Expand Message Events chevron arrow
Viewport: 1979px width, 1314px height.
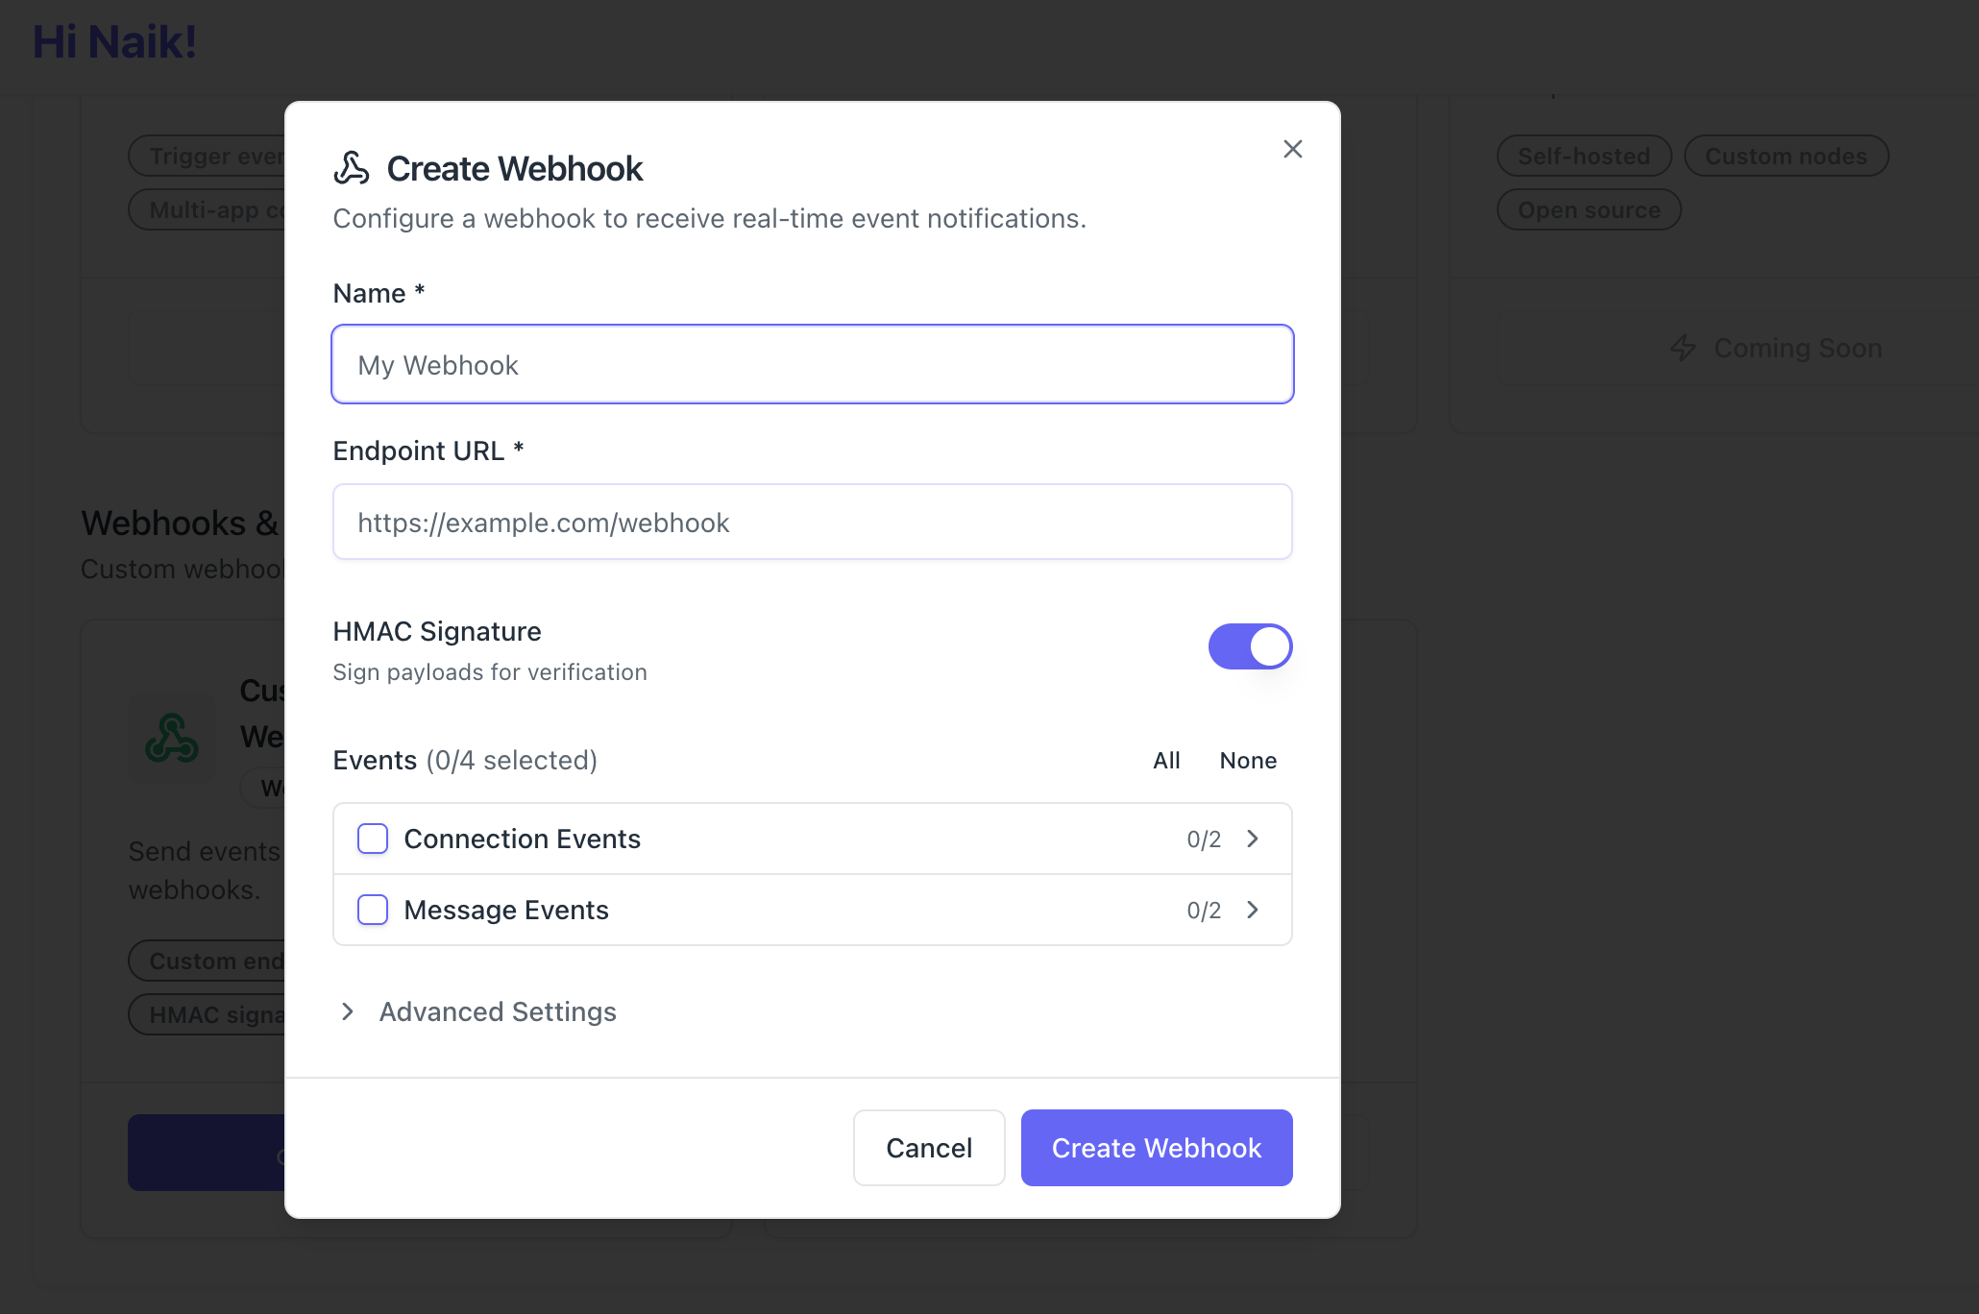[x=1253, y=910]
